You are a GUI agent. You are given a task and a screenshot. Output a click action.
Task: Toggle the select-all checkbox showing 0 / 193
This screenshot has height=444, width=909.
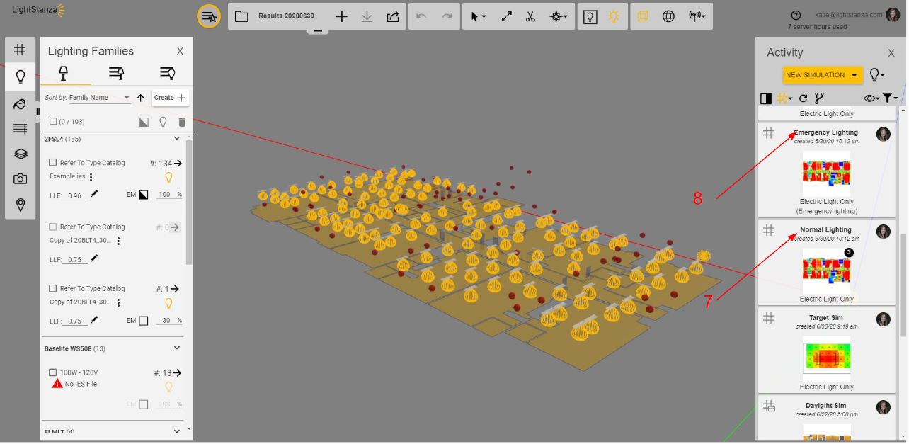53,122
